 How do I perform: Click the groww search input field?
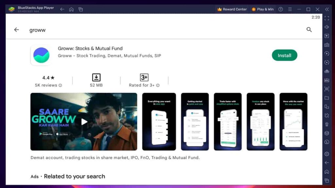[x=37, y=30]
